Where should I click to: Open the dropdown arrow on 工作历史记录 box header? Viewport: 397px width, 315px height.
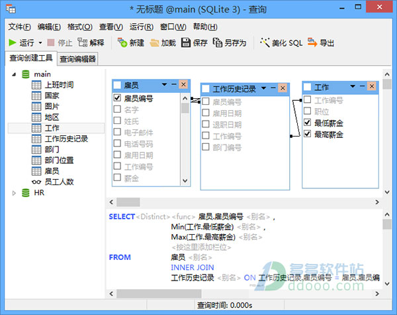263,88
